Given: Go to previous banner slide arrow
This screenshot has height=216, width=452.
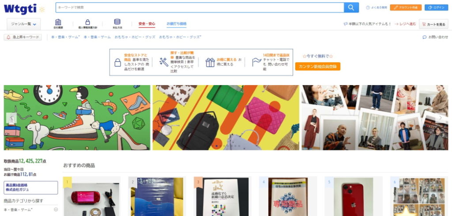Looking at the screenshot, I should coord(11,118).
